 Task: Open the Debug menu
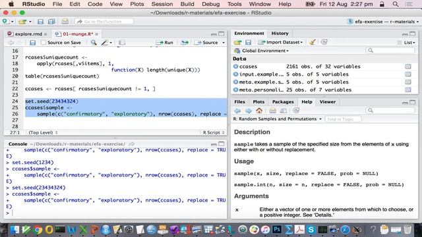211,4
